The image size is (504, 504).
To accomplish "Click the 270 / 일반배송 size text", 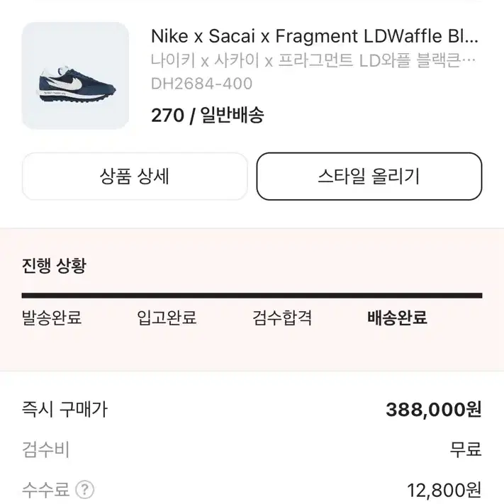I will coord(208,115).
